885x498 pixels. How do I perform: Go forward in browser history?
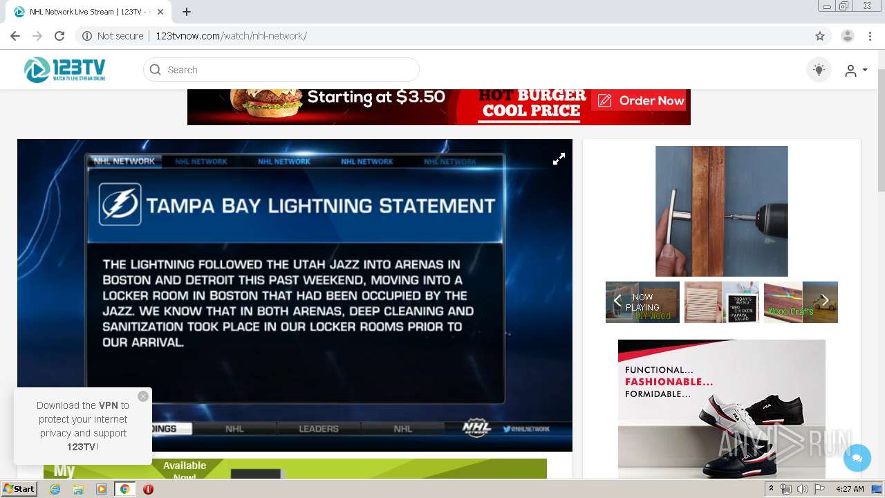coord(37,36)
